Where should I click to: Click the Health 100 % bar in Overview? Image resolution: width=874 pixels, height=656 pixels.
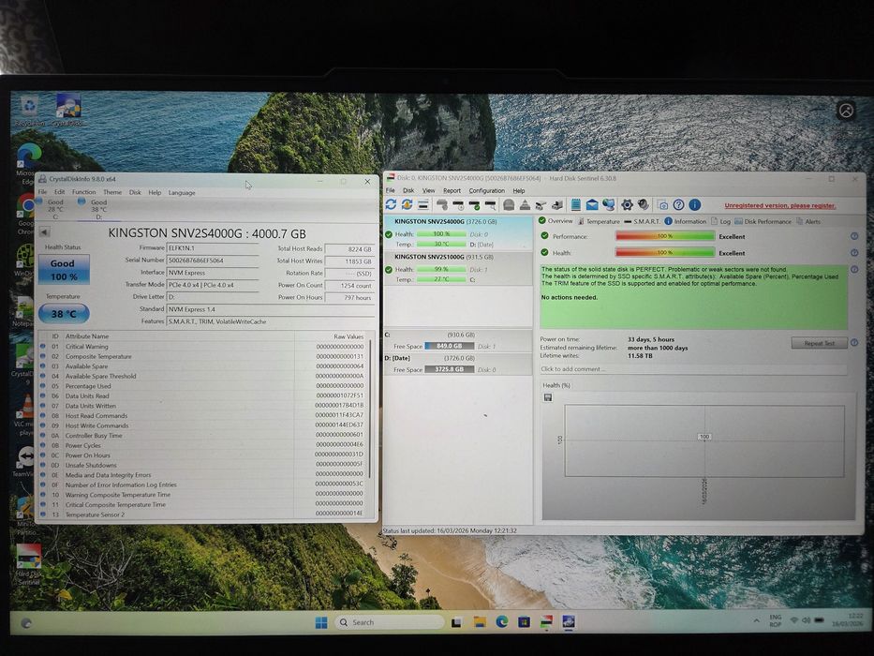[x=664, y=253]
